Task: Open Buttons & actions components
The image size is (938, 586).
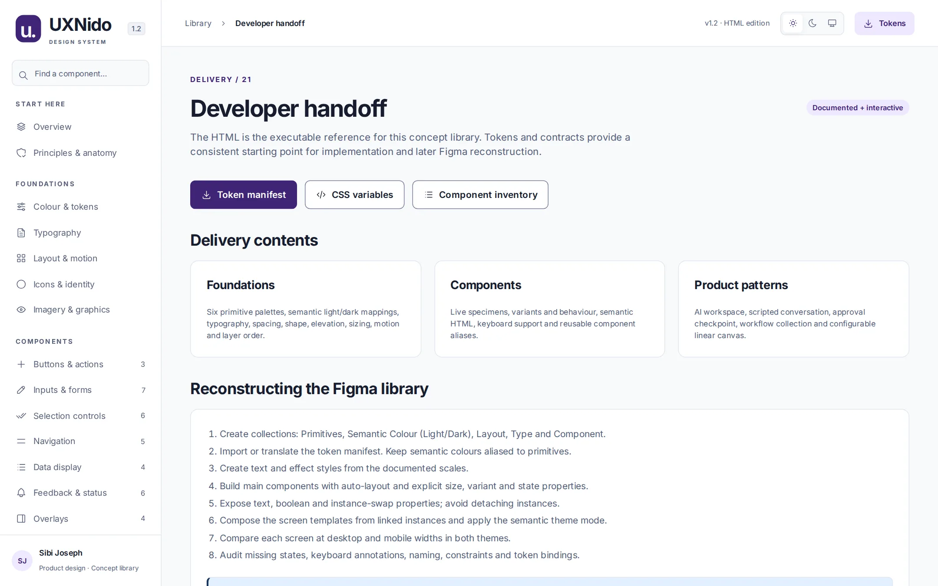Action: (80, 364)
